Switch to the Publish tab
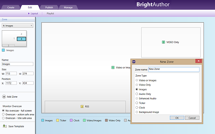This screenshot has height=134, width=215. coord(49,7)
